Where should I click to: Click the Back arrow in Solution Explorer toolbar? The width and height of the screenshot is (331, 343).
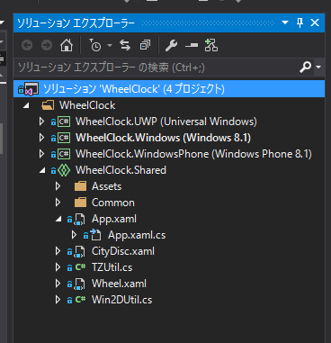click(x=27, y=46)
